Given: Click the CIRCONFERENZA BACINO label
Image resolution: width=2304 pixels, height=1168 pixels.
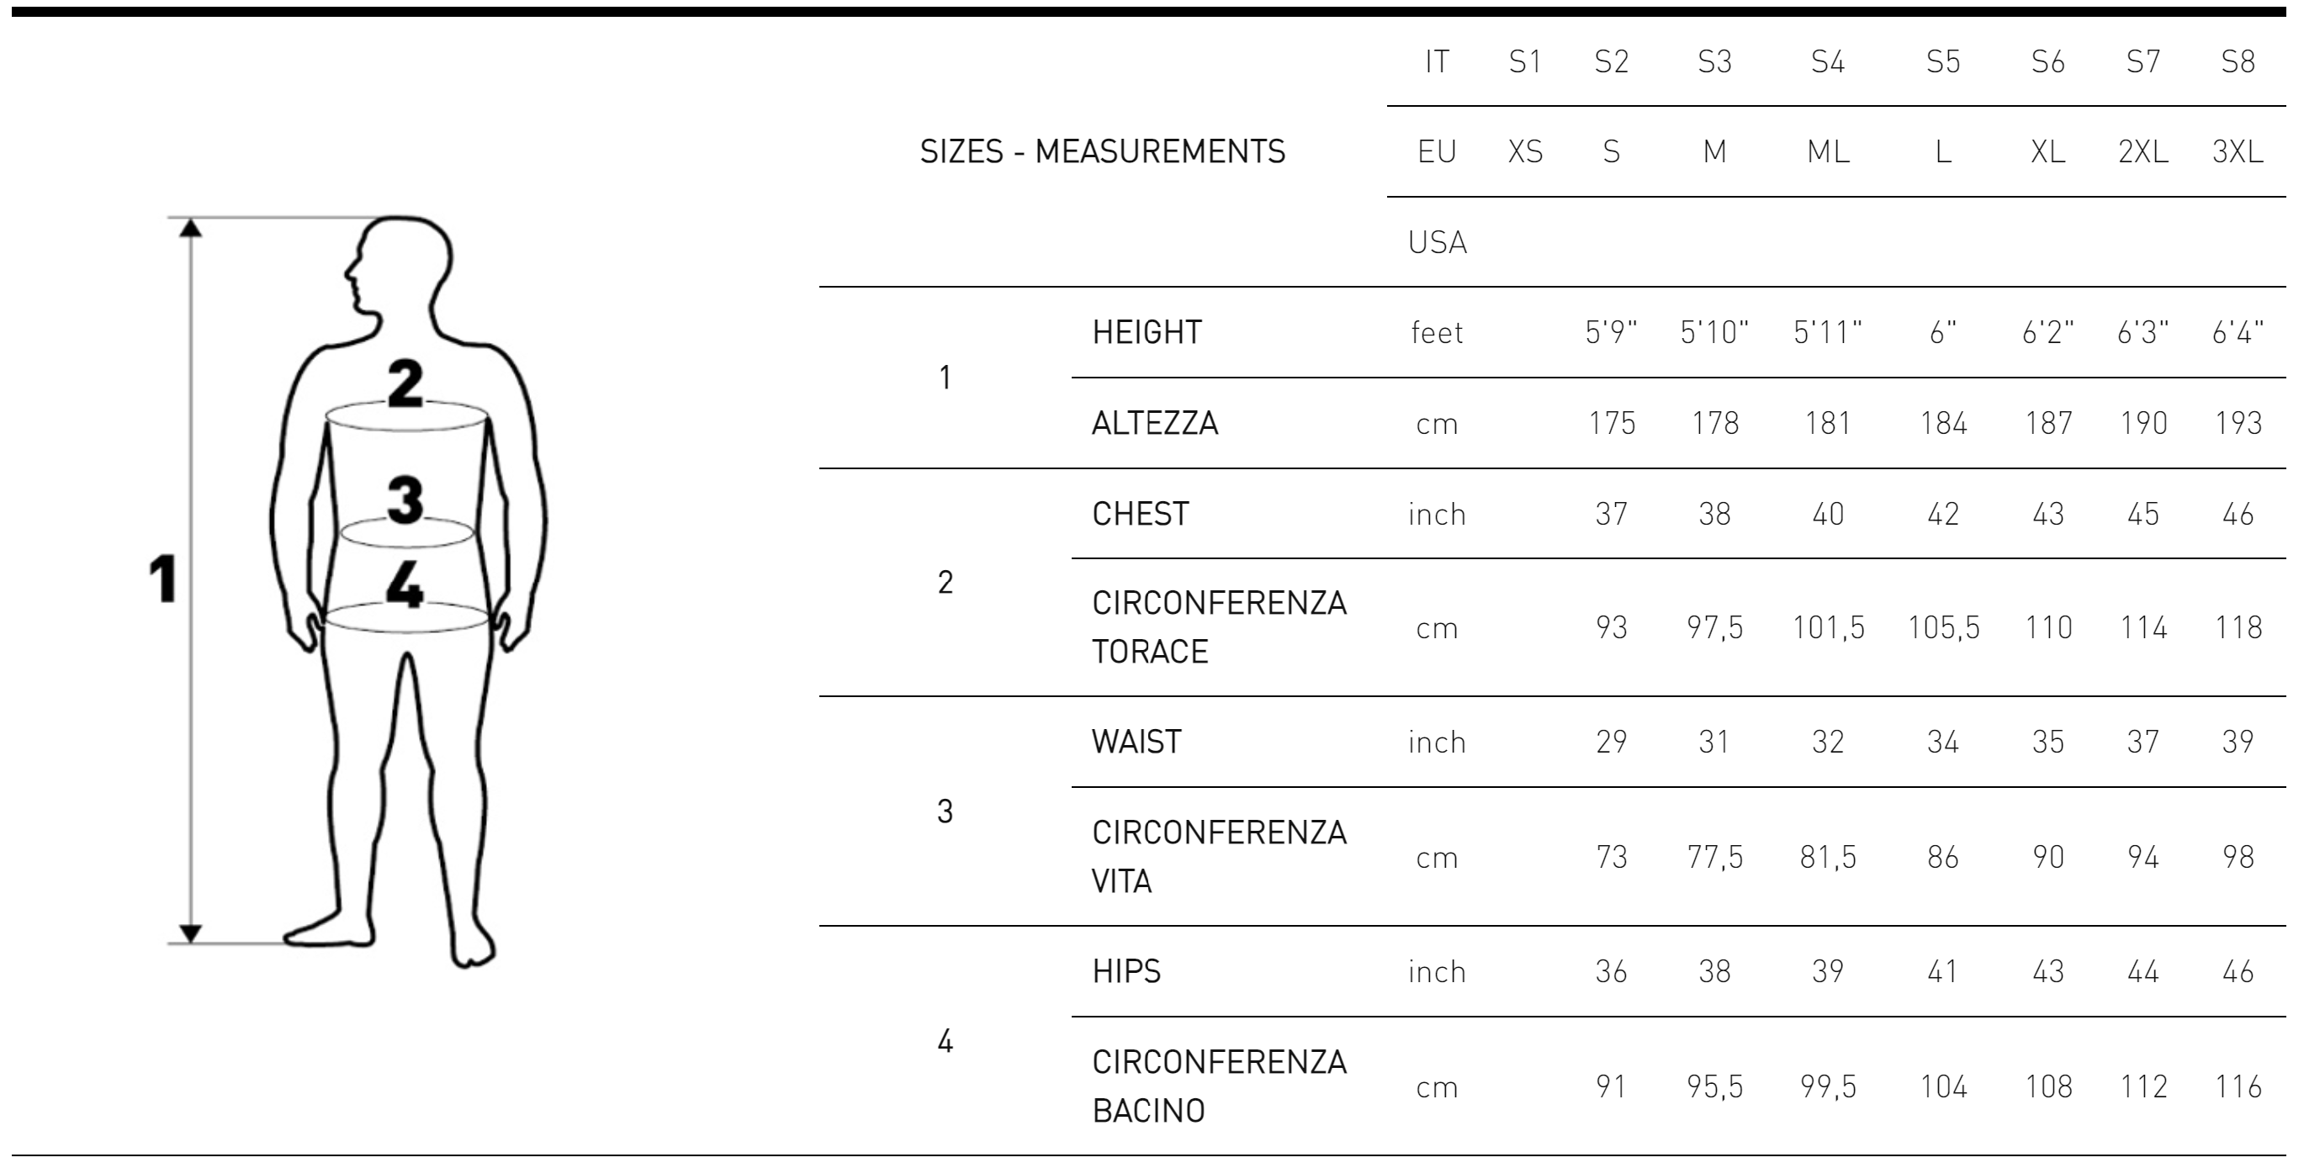Looking at the screenshot, I should point(1219,1086).
